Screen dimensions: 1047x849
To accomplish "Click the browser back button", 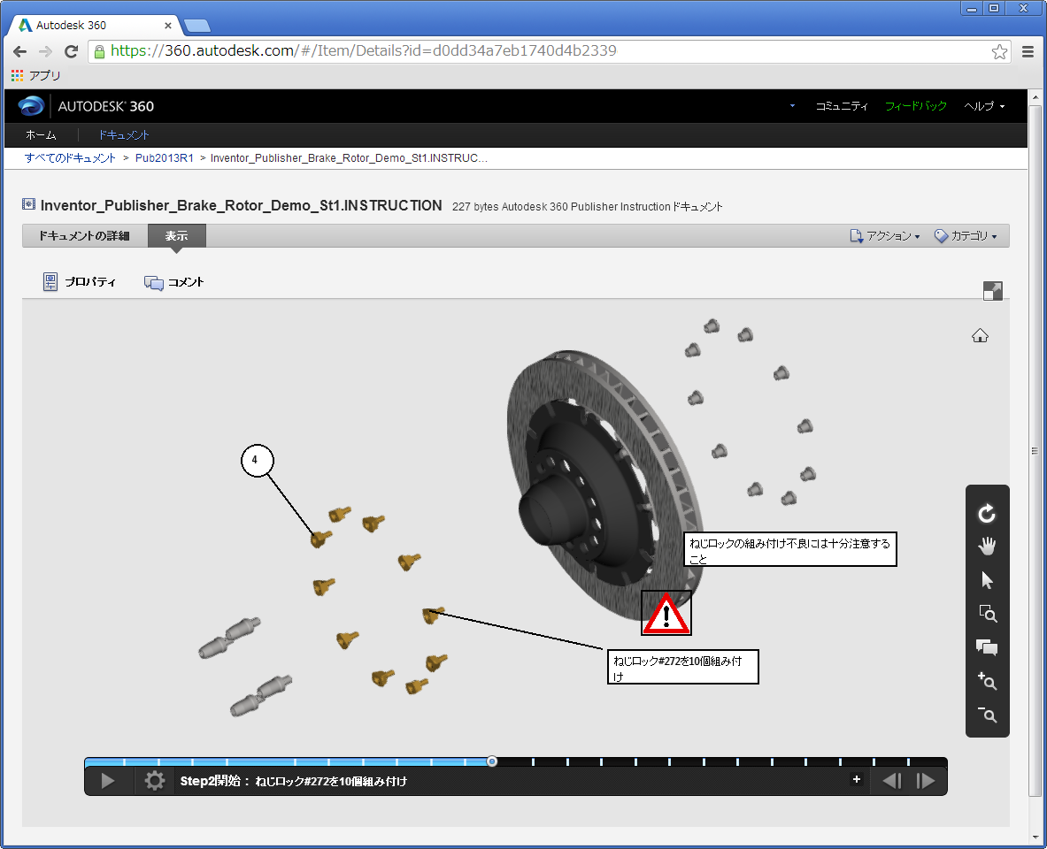I will [20, 51].
